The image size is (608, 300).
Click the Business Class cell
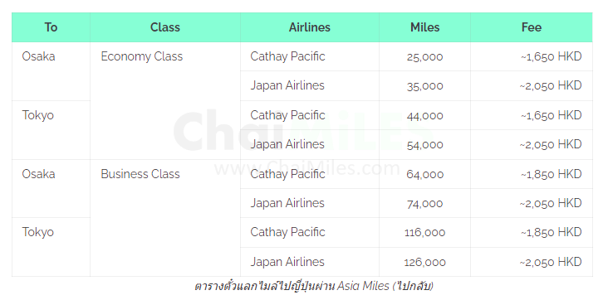[x=165, y=218]
